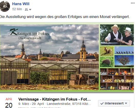Viewport: 136px width, 108px height.
Task: Click the friends audience icon
Action: click(x=26, y=9)
